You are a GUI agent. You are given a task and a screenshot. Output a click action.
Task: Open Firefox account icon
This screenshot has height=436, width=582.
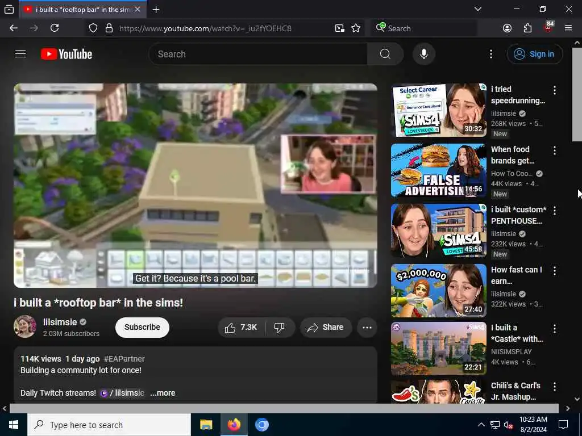pos(508,28)
